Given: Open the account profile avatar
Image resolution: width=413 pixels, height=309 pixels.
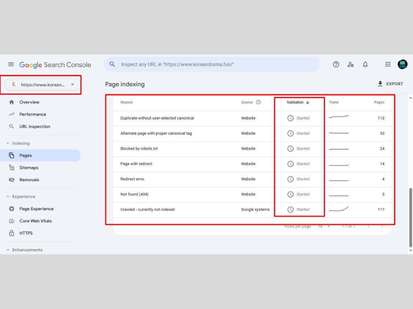Looking at the screenshot, I should (402, 64).
